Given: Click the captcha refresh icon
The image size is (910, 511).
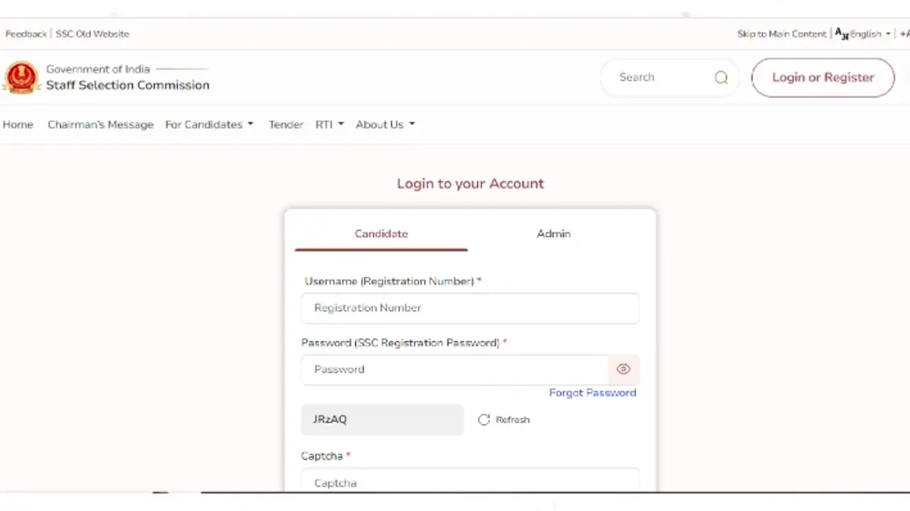Looking at the screenshot, I should (484, 419).
